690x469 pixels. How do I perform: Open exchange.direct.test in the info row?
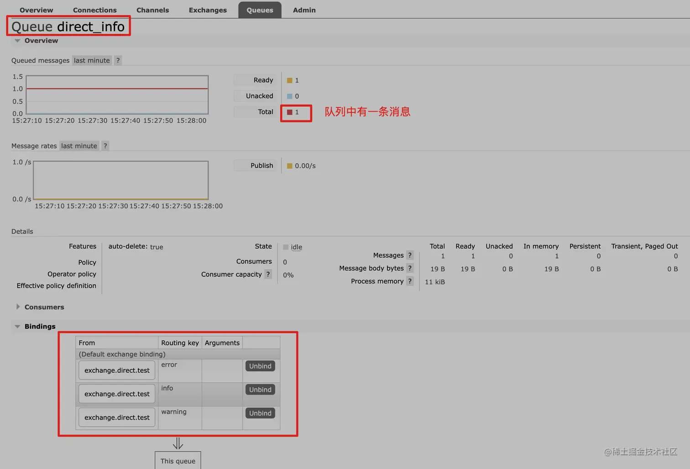coord(117,394)
